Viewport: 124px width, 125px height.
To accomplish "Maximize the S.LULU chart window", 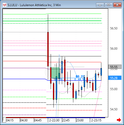I will 109,5.
